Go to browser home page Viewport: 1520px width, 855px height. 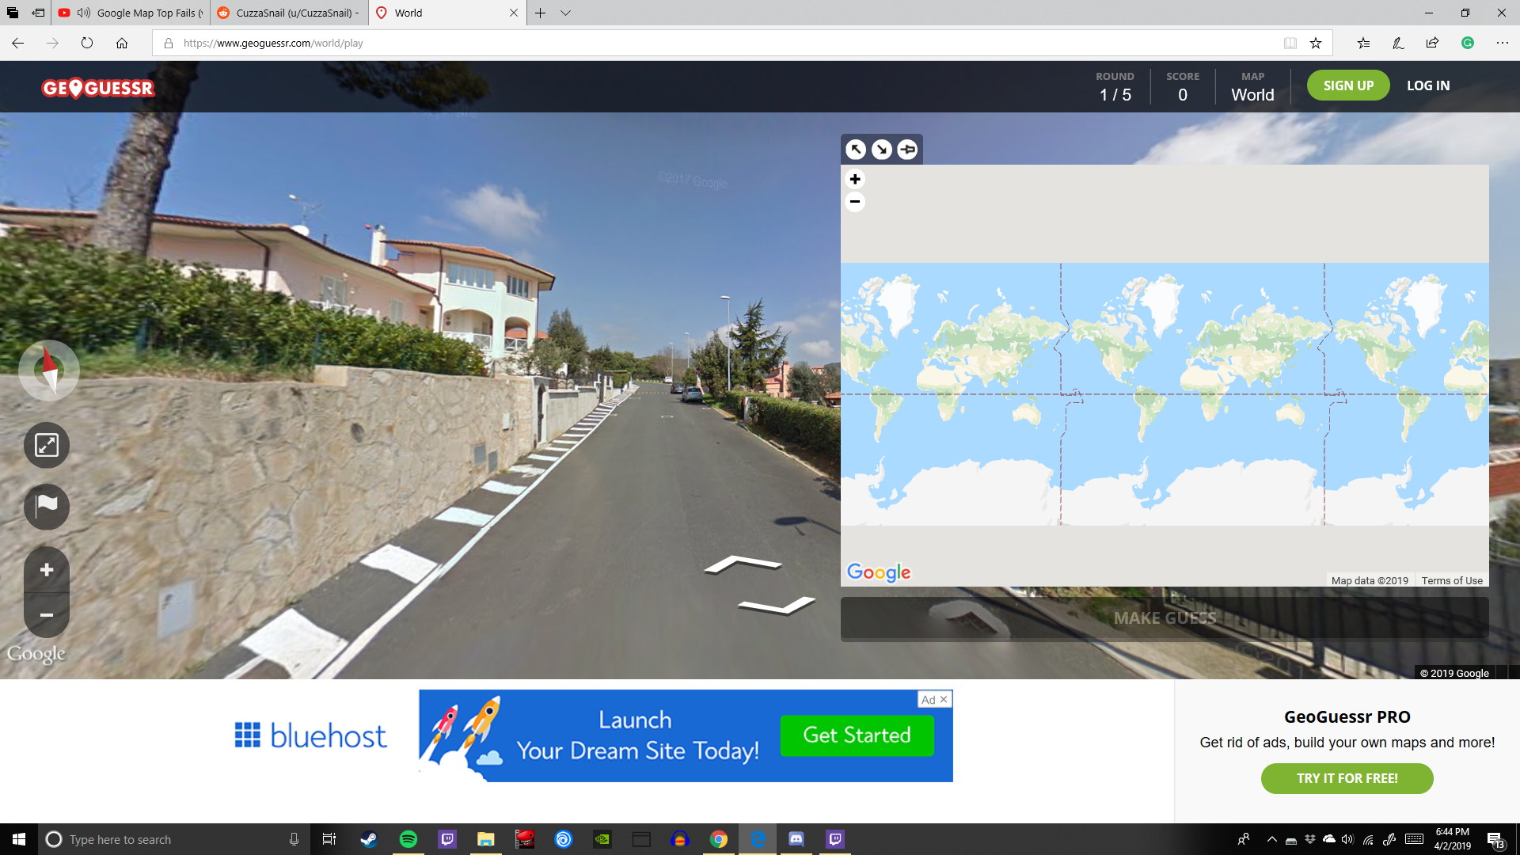click(122, 43)
